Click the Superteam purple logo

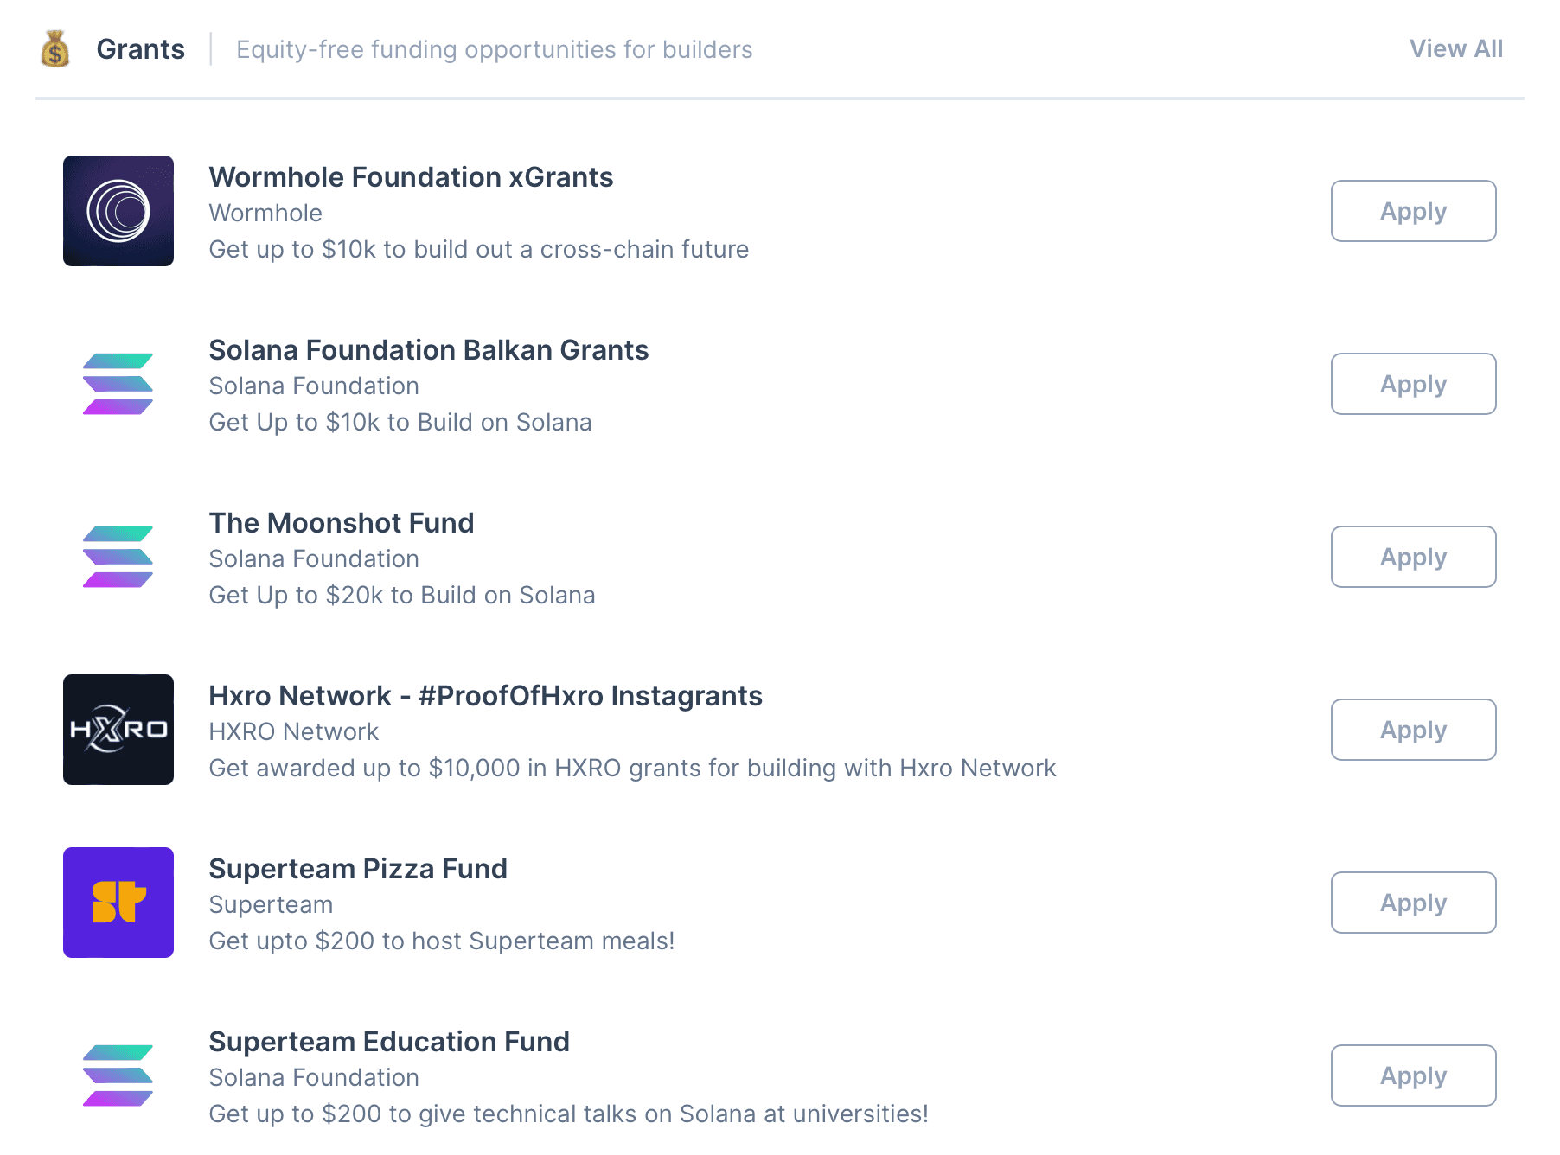[x=118, y=903]
